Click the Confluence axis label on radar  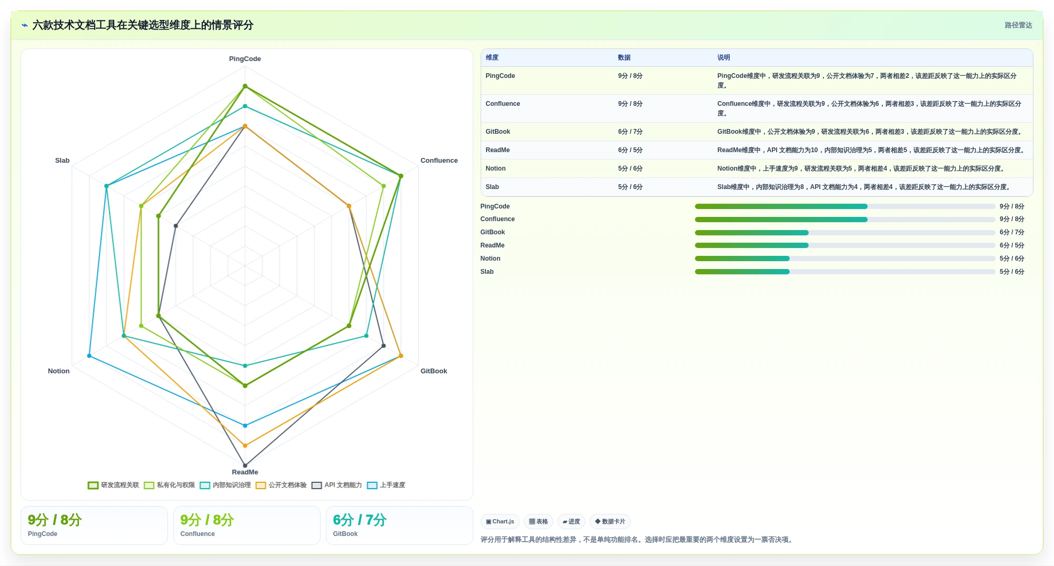coord(439,161)
